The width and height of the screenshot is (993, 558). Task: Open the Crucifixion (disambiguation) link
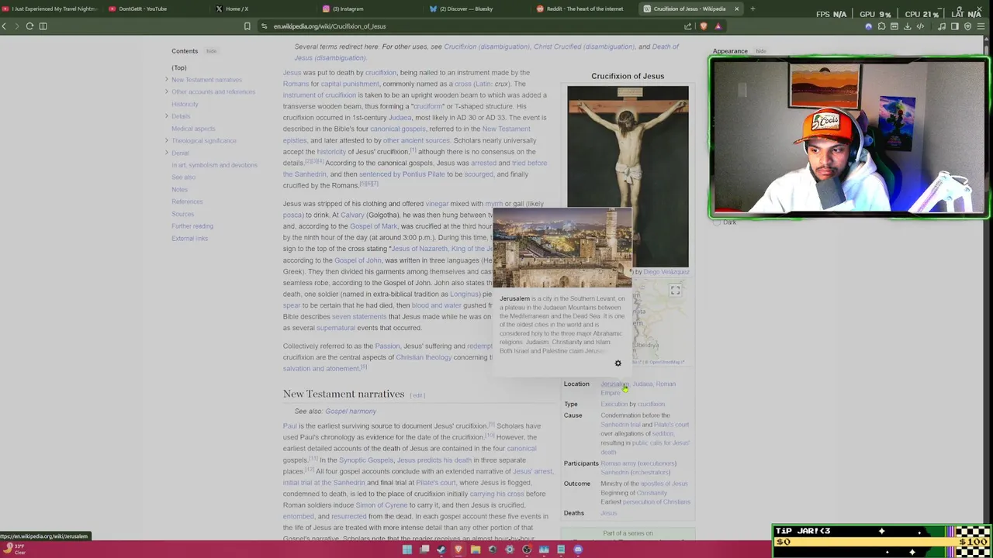486,46
